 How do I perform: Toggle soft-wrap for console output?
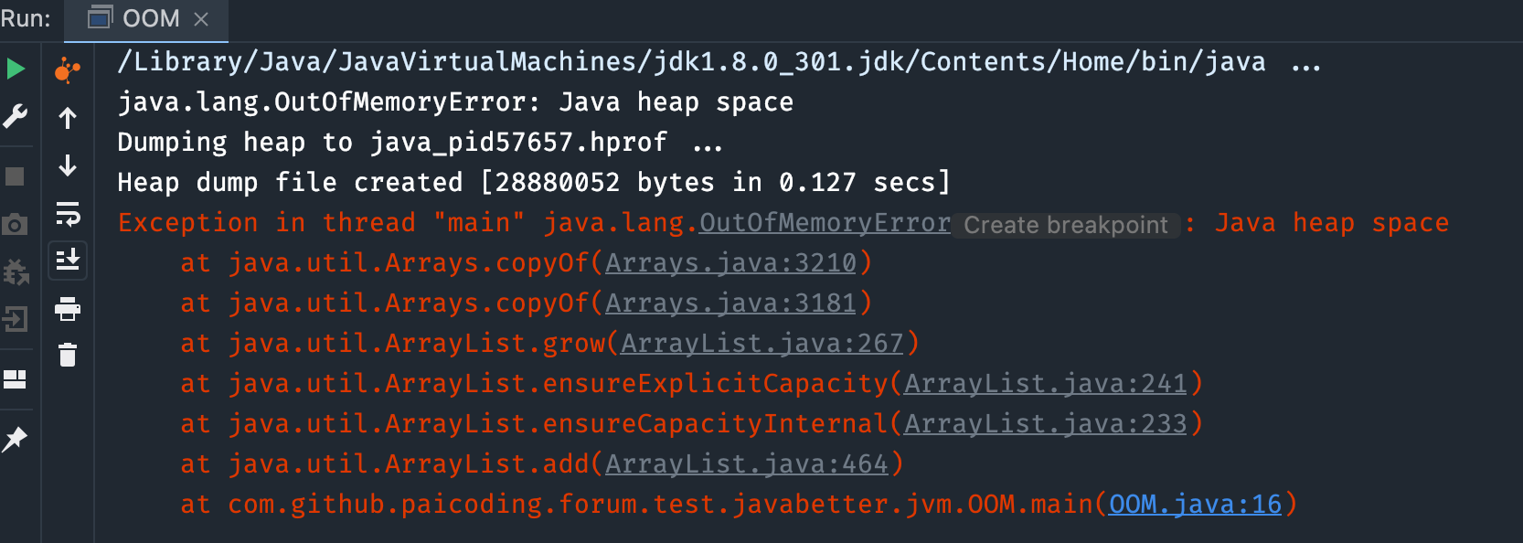point(68,214)
